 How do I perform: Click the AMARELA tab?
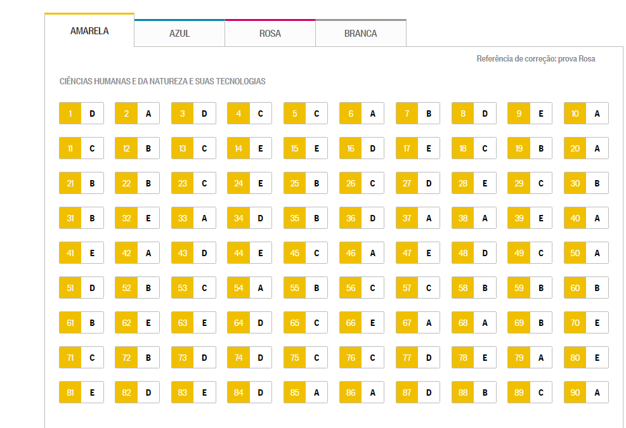[x=89, y=30]
